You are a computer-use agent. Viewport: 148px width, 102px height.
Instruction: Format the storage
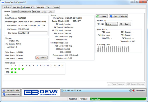(41, 57)
